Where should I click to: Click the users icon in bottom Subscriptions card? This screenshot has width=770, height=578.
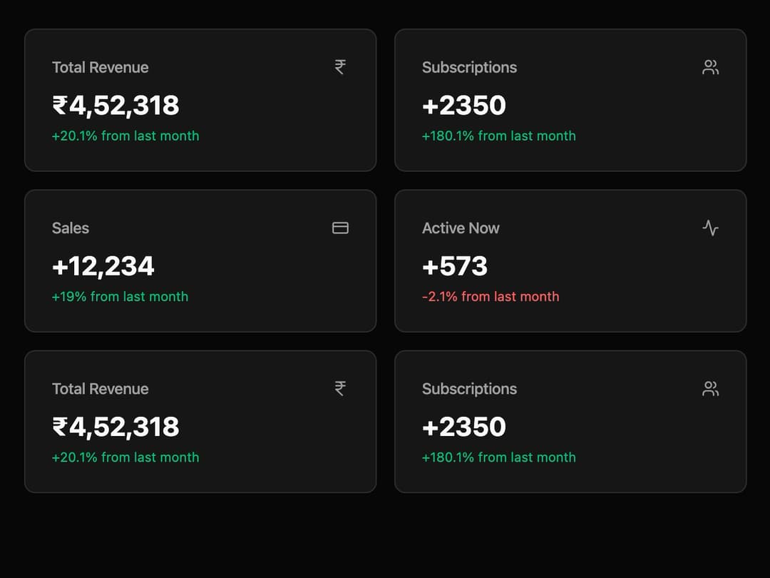pos(710,388)
